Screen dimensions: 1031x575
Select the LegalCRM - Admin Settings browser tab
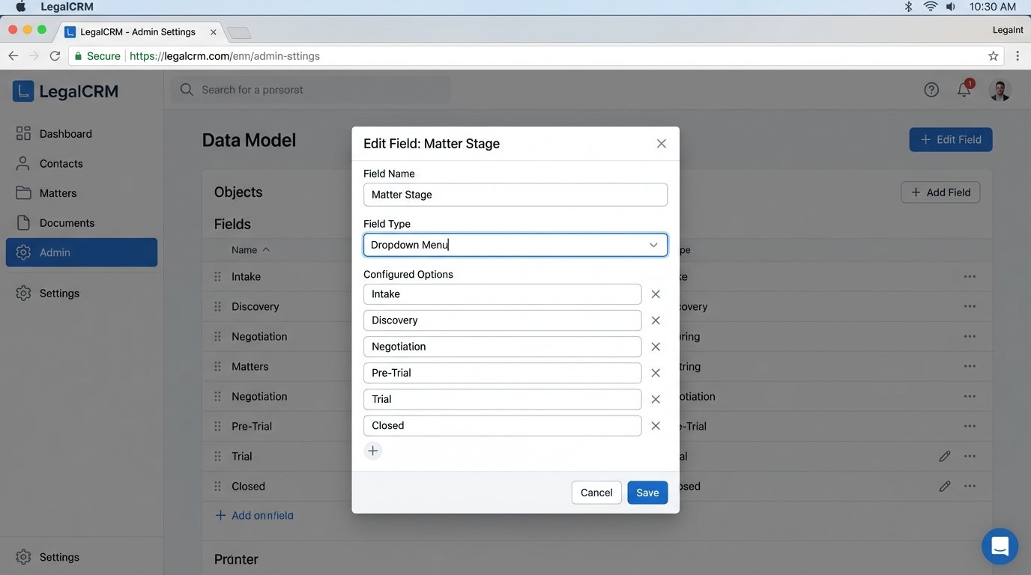click(139, 31)
